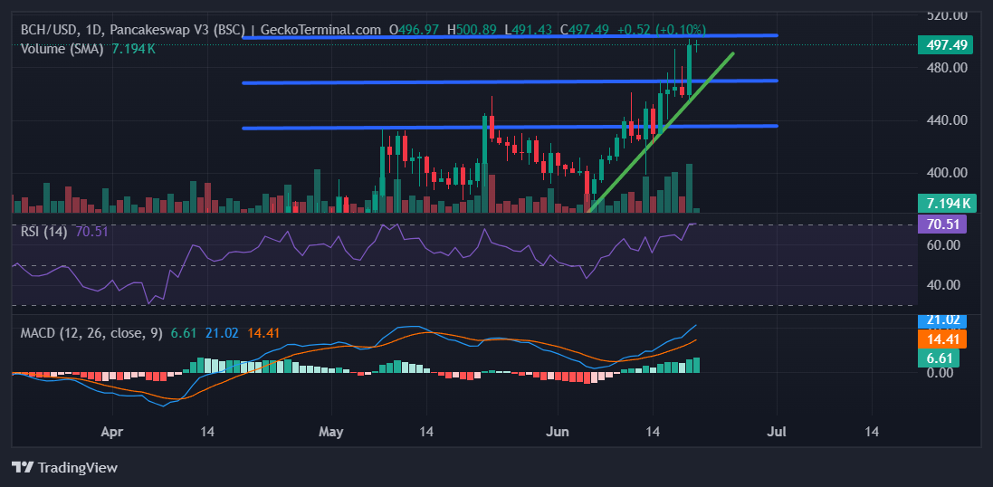Click the Apr label on time axis

[x=111, y=432]
